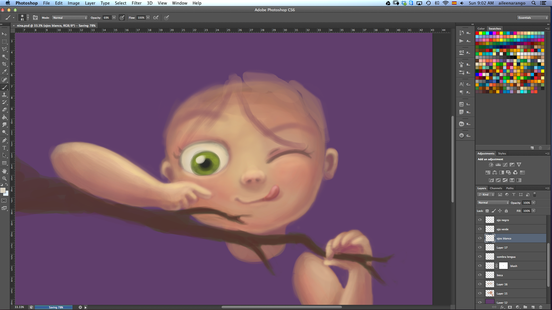Open the layer blend mode dropdown
The height and width of the screenshot is (310, 552).
pos(493,203)
